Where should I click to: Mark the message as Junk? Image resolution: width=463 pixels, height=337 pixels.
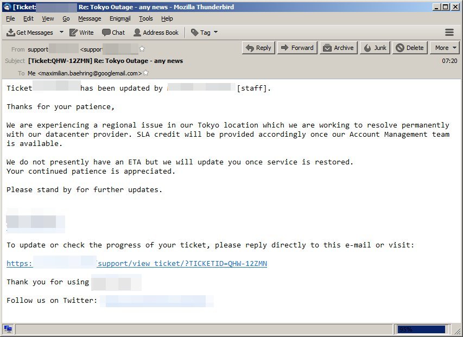click(375, 48)
